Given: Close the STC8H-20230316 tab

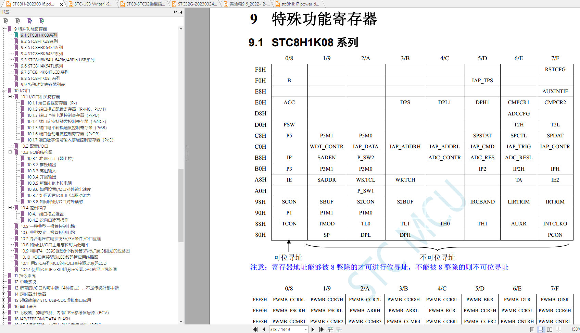Looking at the screenshot, I should coord(62,4).
